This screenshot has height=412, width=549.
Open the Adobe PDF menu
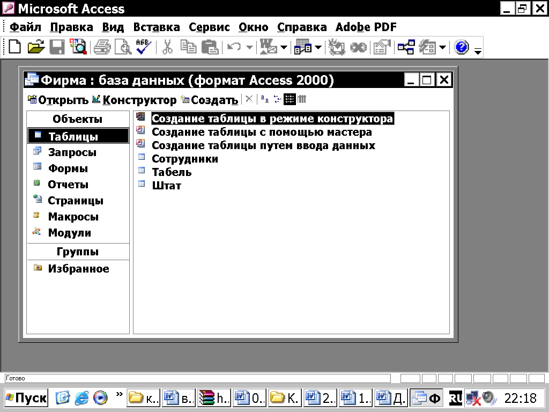tap(366, 27)
